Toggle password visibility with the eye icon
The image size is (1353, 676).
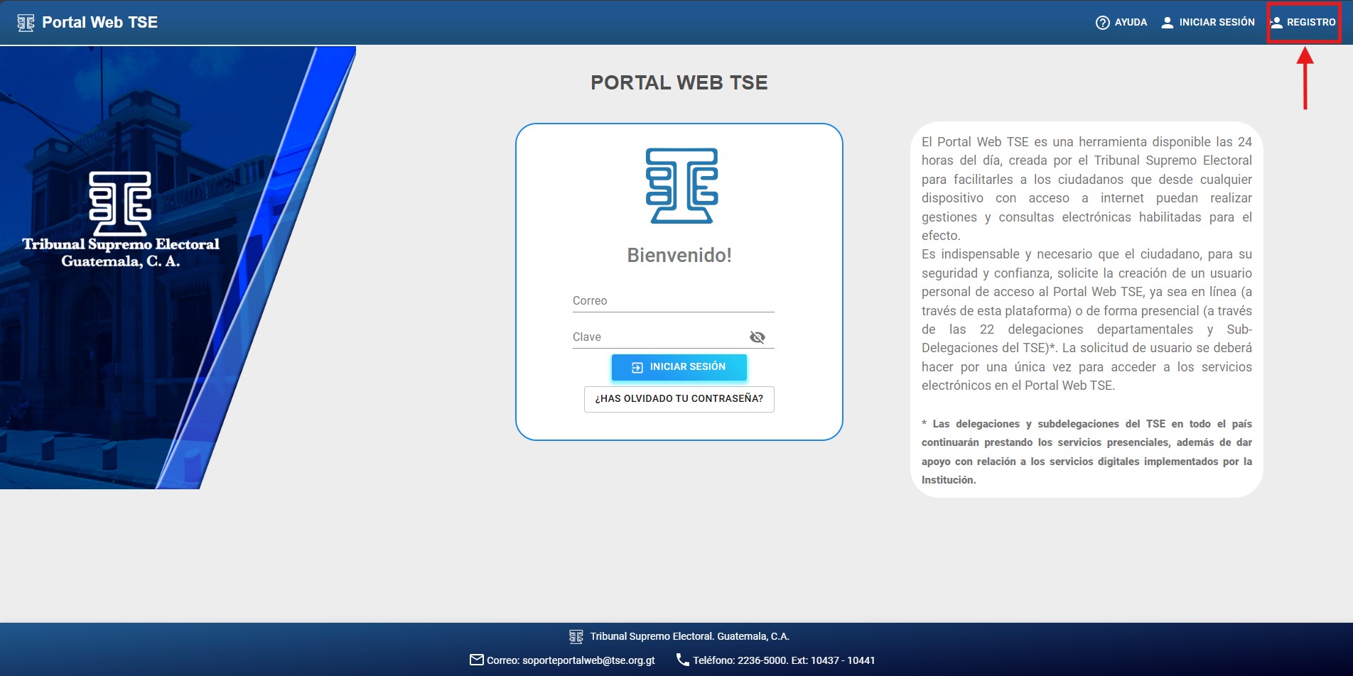coord(758,337)
